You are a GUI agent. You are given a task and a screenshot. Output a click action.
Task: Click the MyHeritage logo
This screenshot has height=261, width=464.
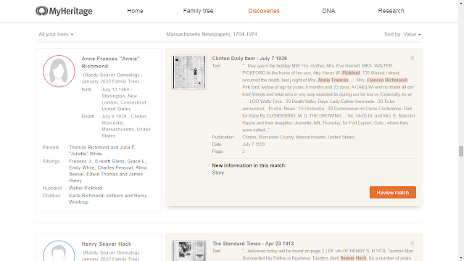(x=64, y=11)
